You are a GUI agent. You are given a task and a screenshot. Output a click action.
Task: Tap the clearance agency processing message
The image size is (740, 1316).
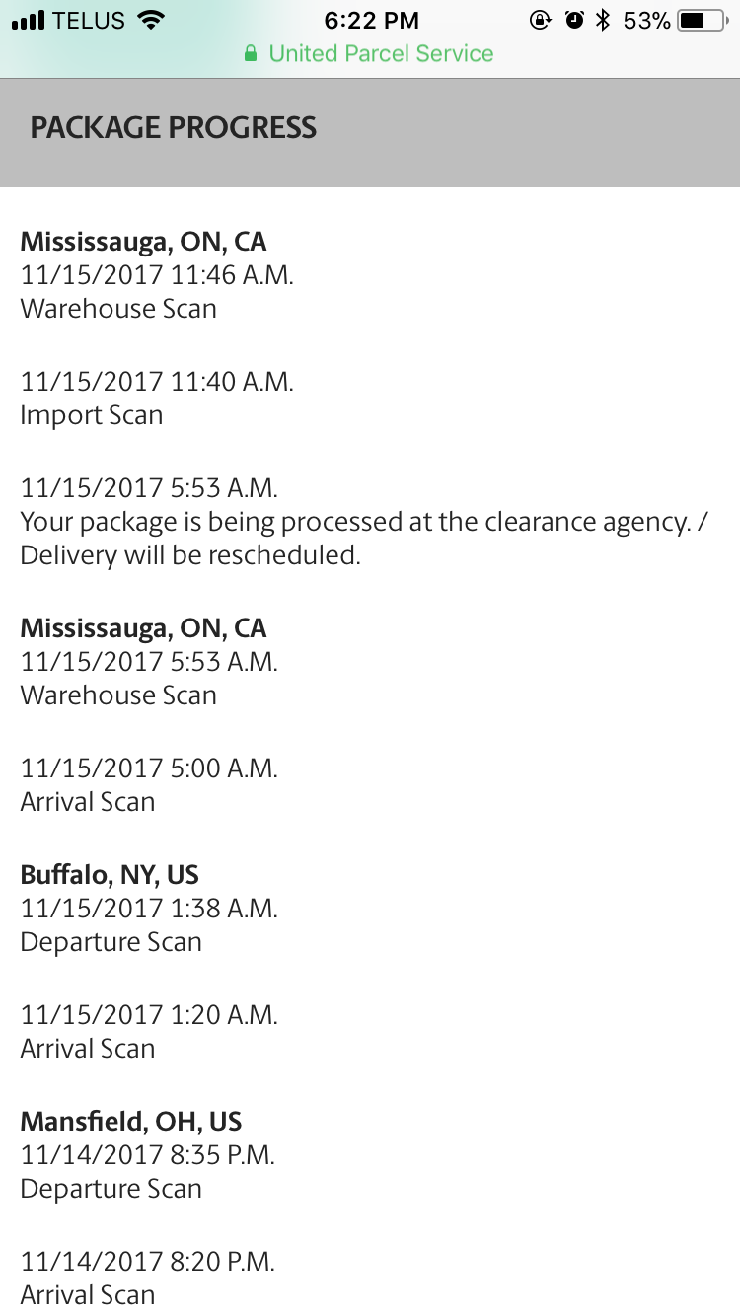pos(365,539)
